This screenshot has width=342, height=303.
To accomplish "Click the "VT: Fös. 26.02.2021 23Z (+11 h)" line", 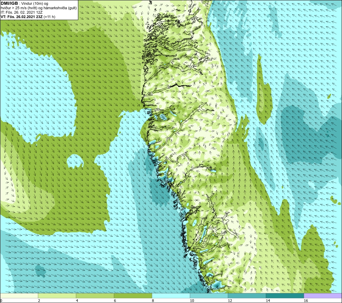I will click(28, 17).
